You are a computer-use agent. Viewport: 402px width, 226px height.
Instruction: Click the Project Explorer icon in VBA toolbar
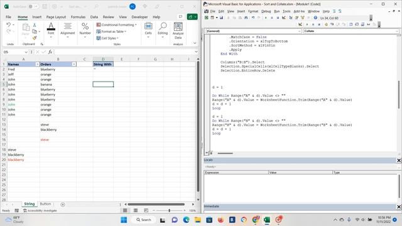point(290,18)
